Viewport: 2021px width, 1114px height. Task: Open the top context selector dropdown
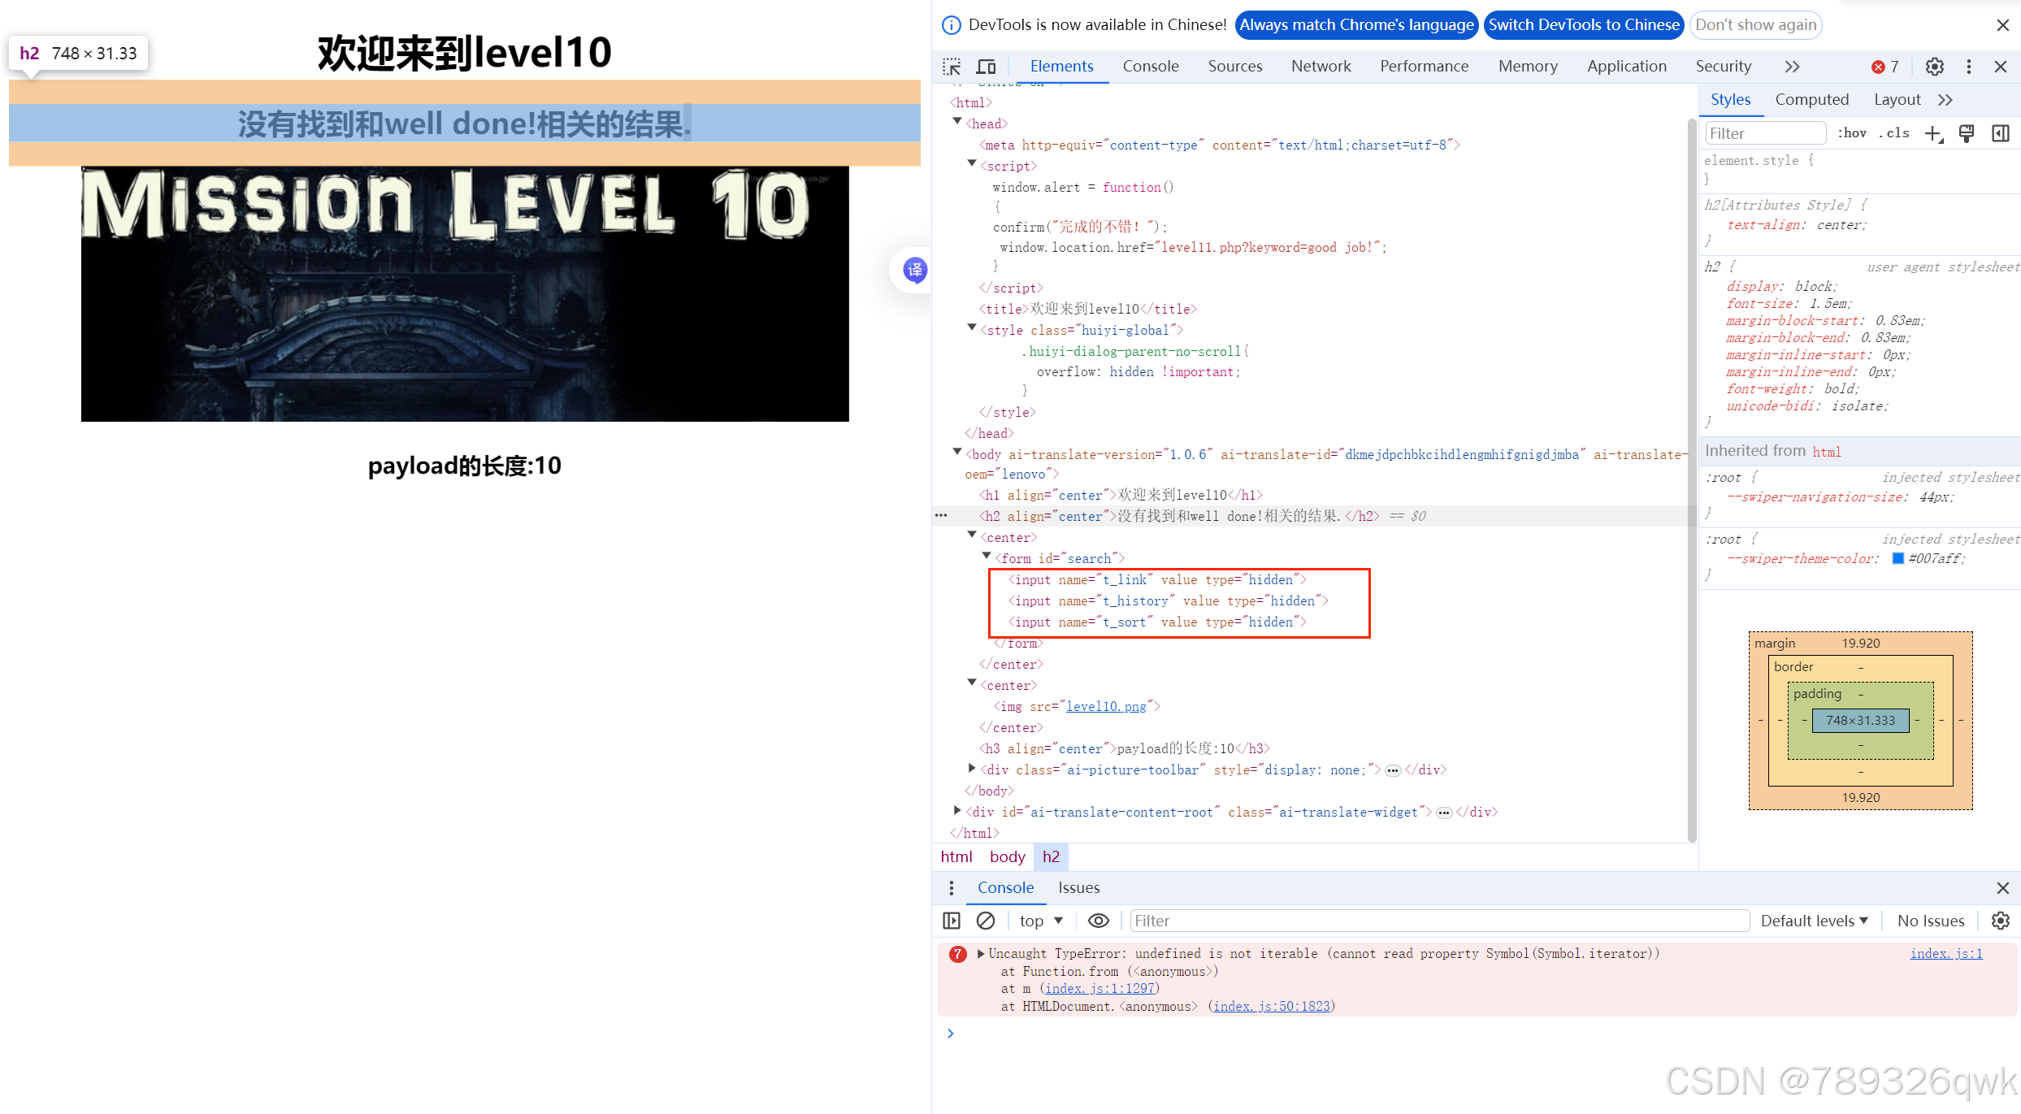point(1041,921)
